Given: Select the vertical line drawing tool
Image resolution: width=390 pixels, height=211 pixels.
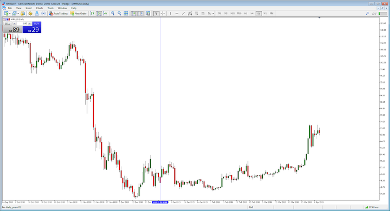Looking at the screenshot, I should pos(171,14).
